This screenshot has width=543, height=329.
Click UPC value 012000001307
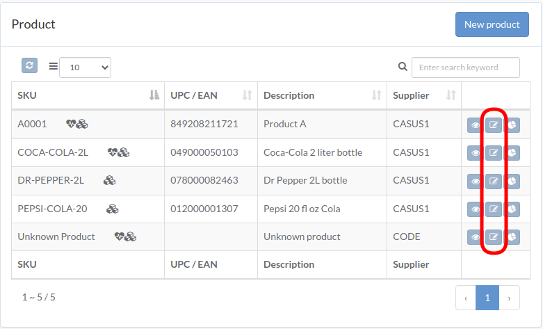(204, 209)
